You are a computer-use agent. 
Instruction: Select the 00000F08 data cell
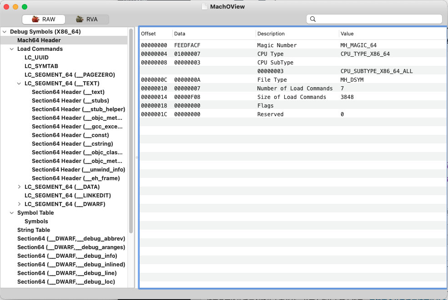point(187,97)
